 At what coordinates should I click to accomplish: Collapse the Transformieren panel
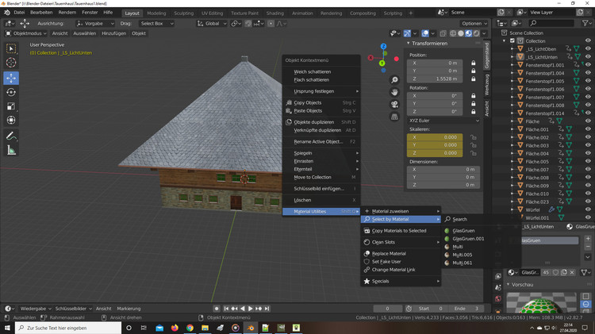coord(431,43)
